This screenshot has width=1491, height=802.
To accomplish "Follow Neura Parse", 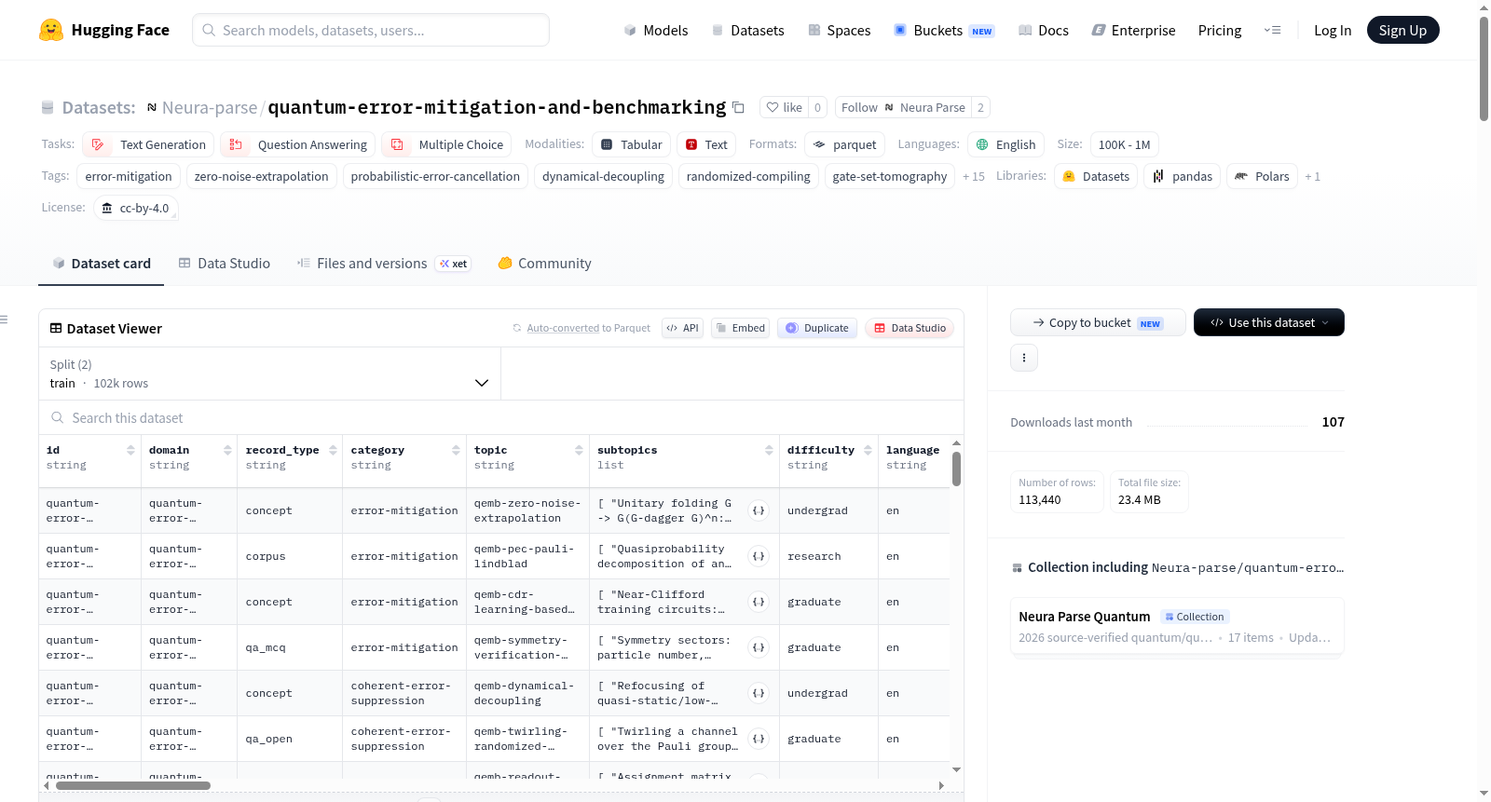I will 903,107.
